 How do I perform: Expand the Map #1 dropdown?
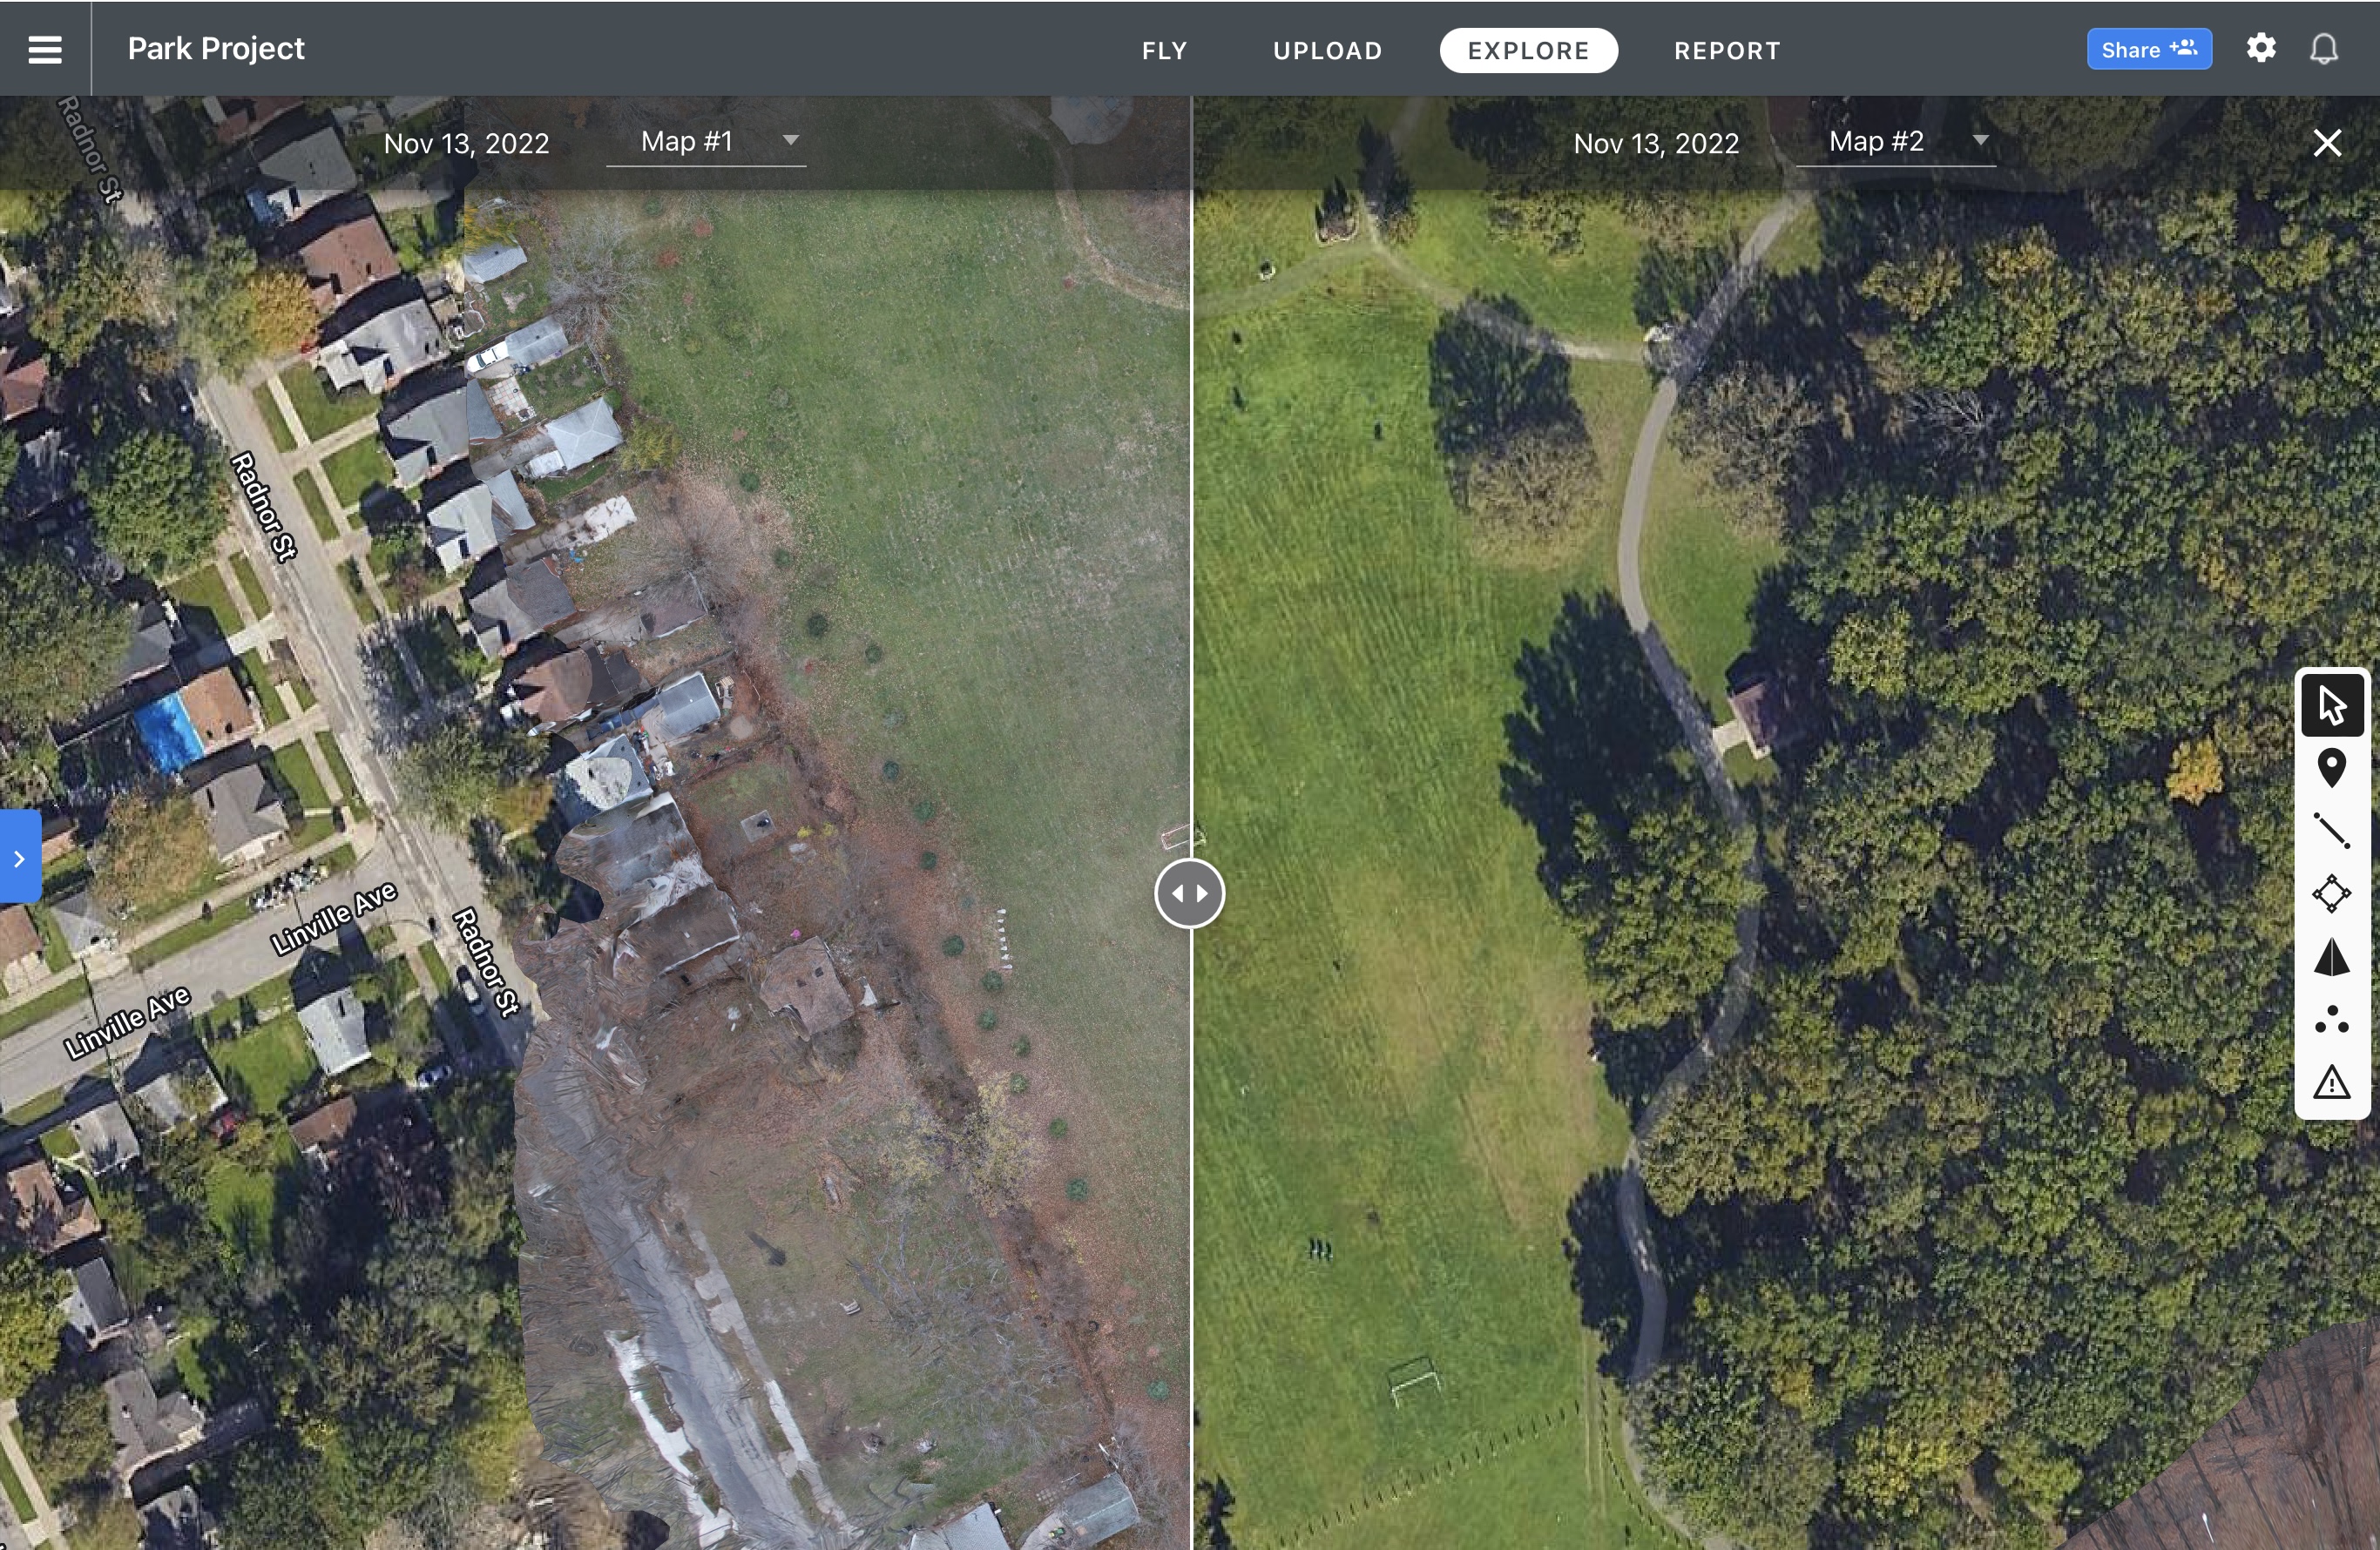click(706, 142)
